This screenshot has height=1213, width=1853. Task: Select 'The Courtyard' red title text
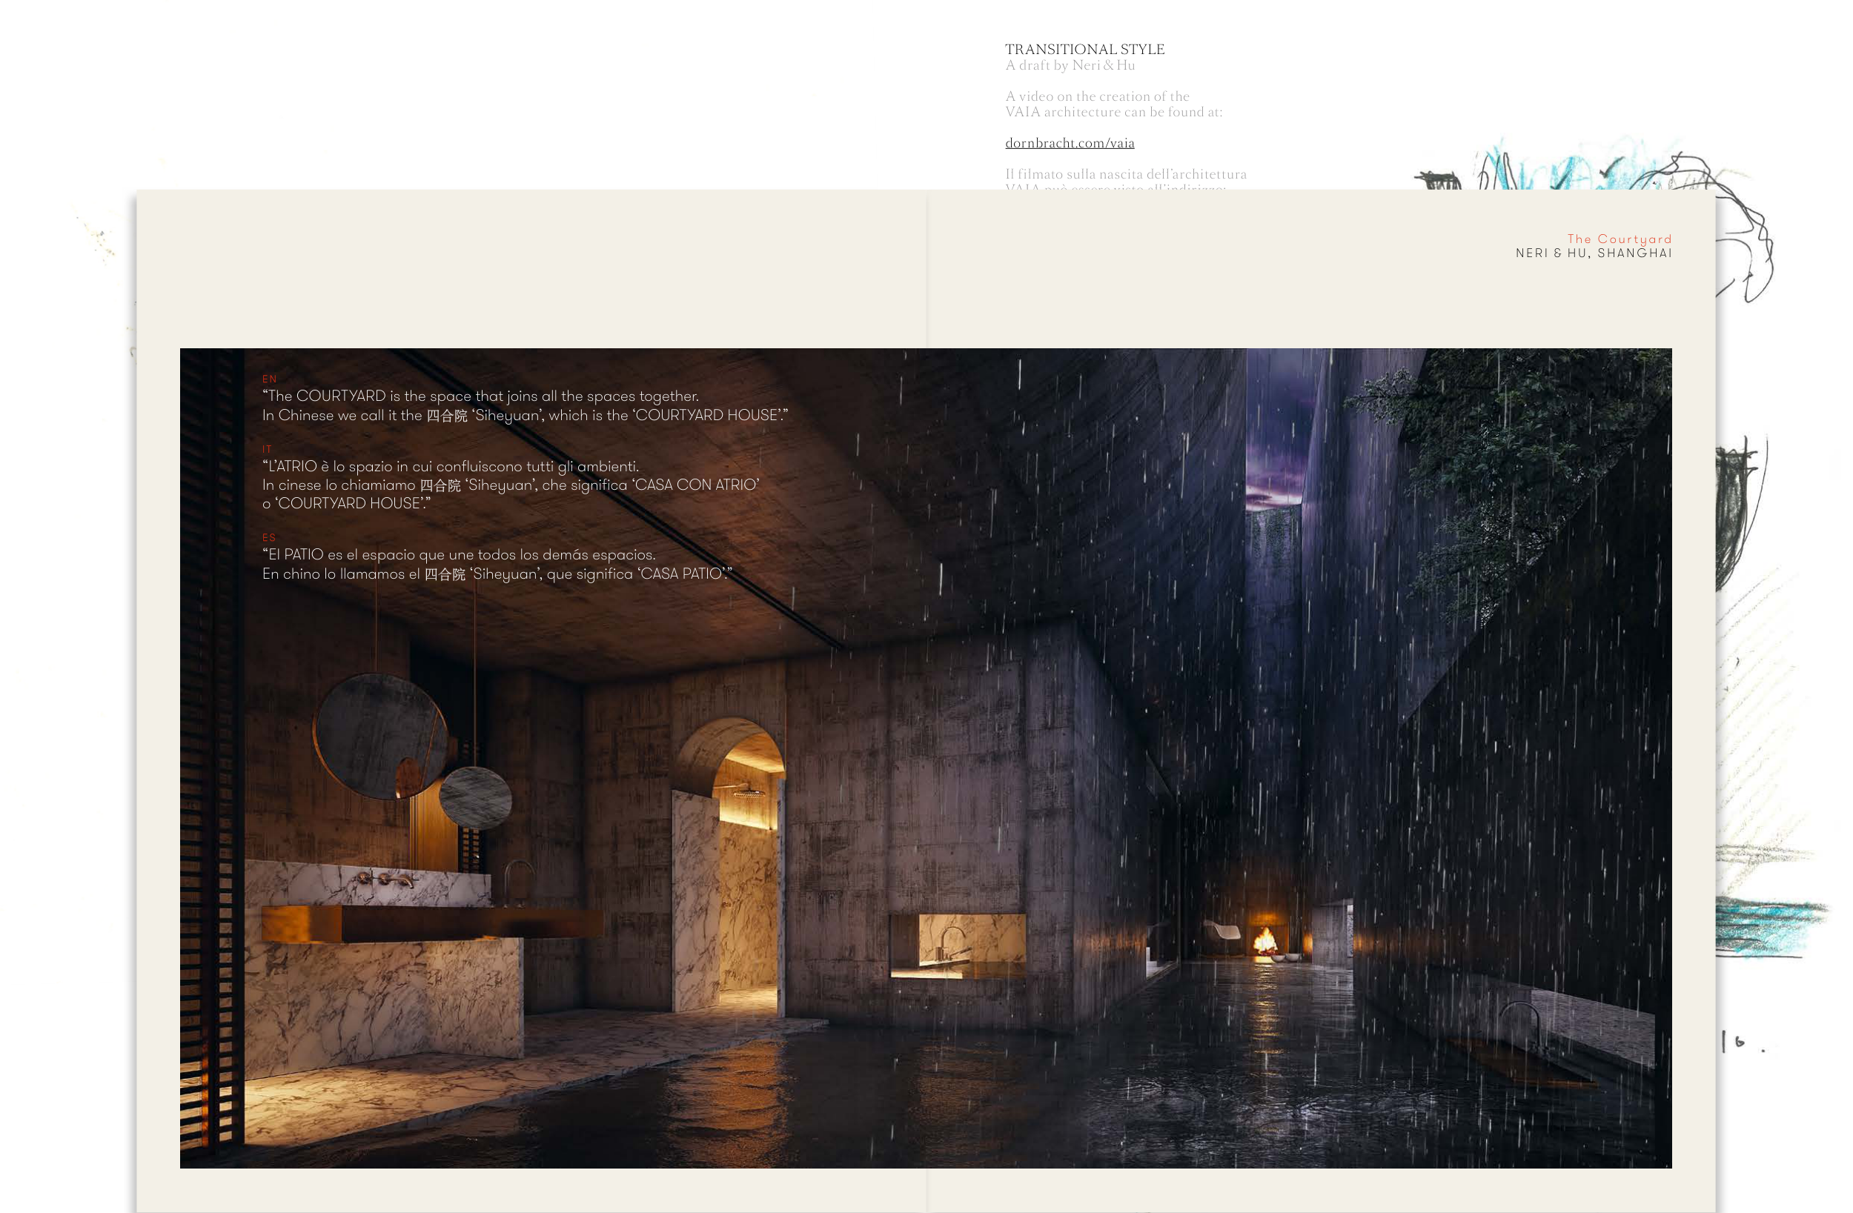[x=1619, y=239]
